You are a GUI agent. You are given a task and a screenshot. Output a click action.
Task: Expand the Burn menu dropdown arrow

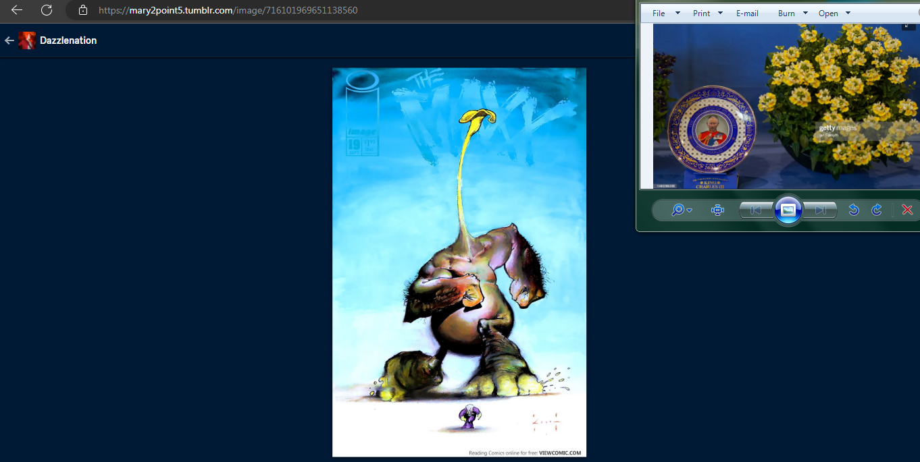[x=805, y=13]
